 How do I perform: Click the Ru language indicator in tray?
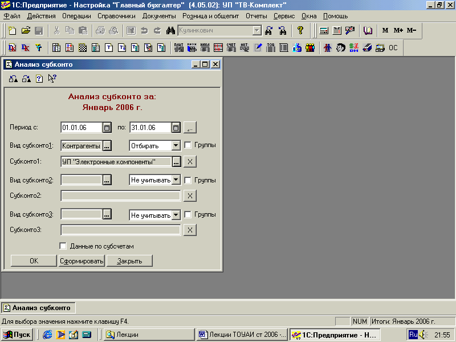[413, 335]
